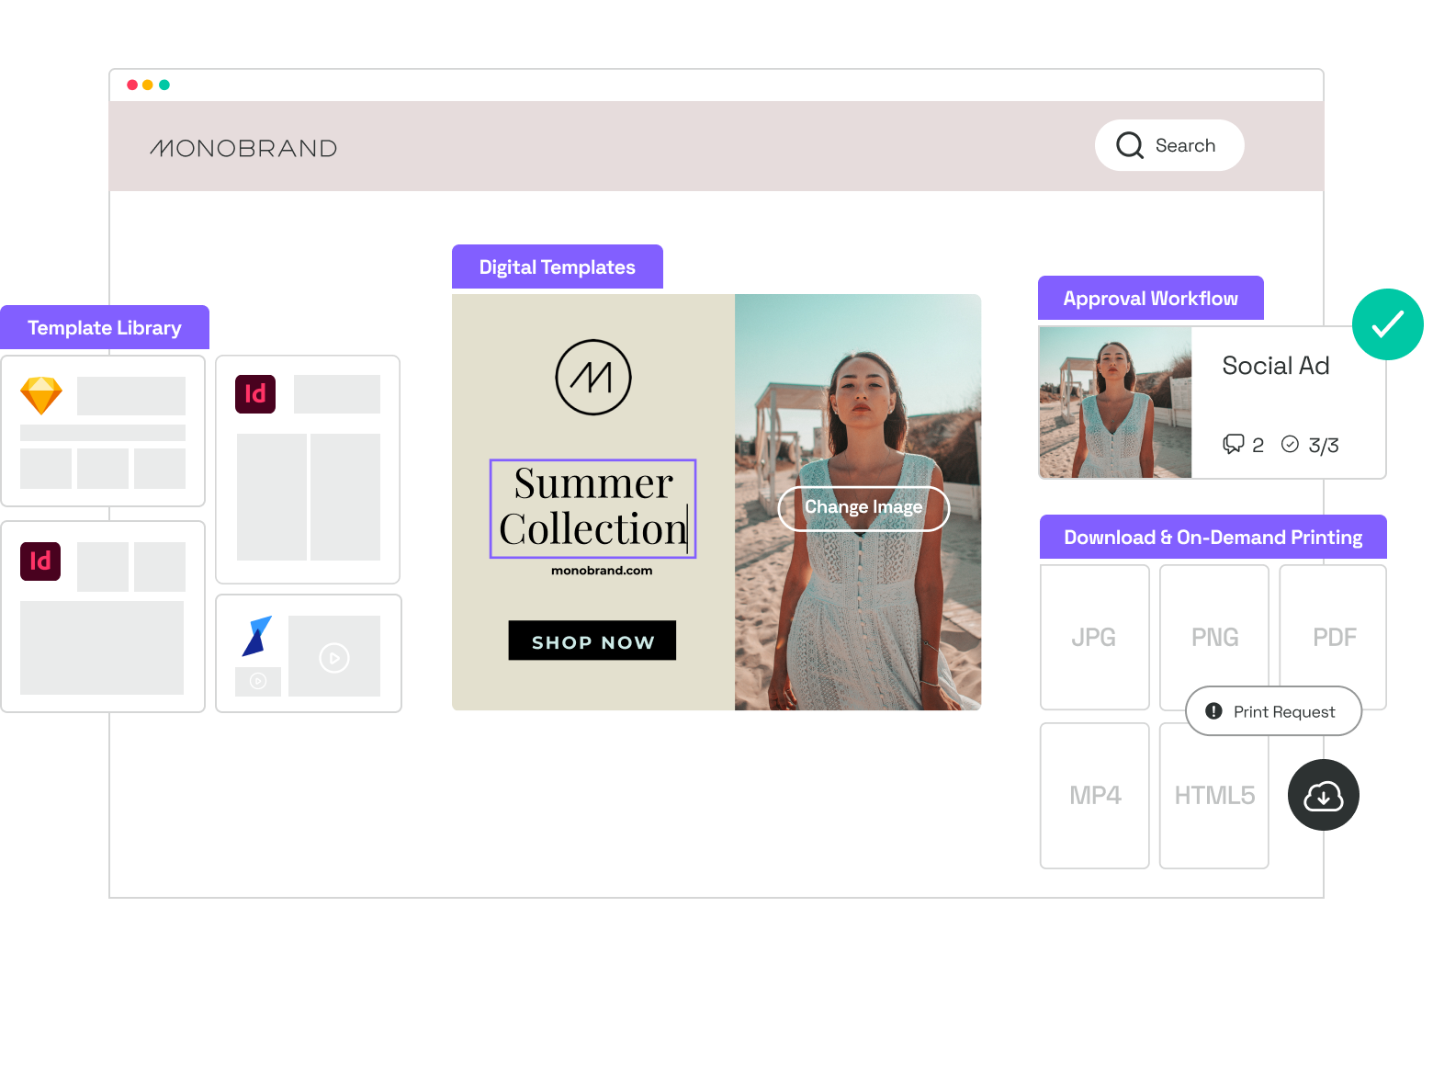The image size is (1433, 1077).
Task: Click the SHOP NOW button
Action: (x=592, y=641)
